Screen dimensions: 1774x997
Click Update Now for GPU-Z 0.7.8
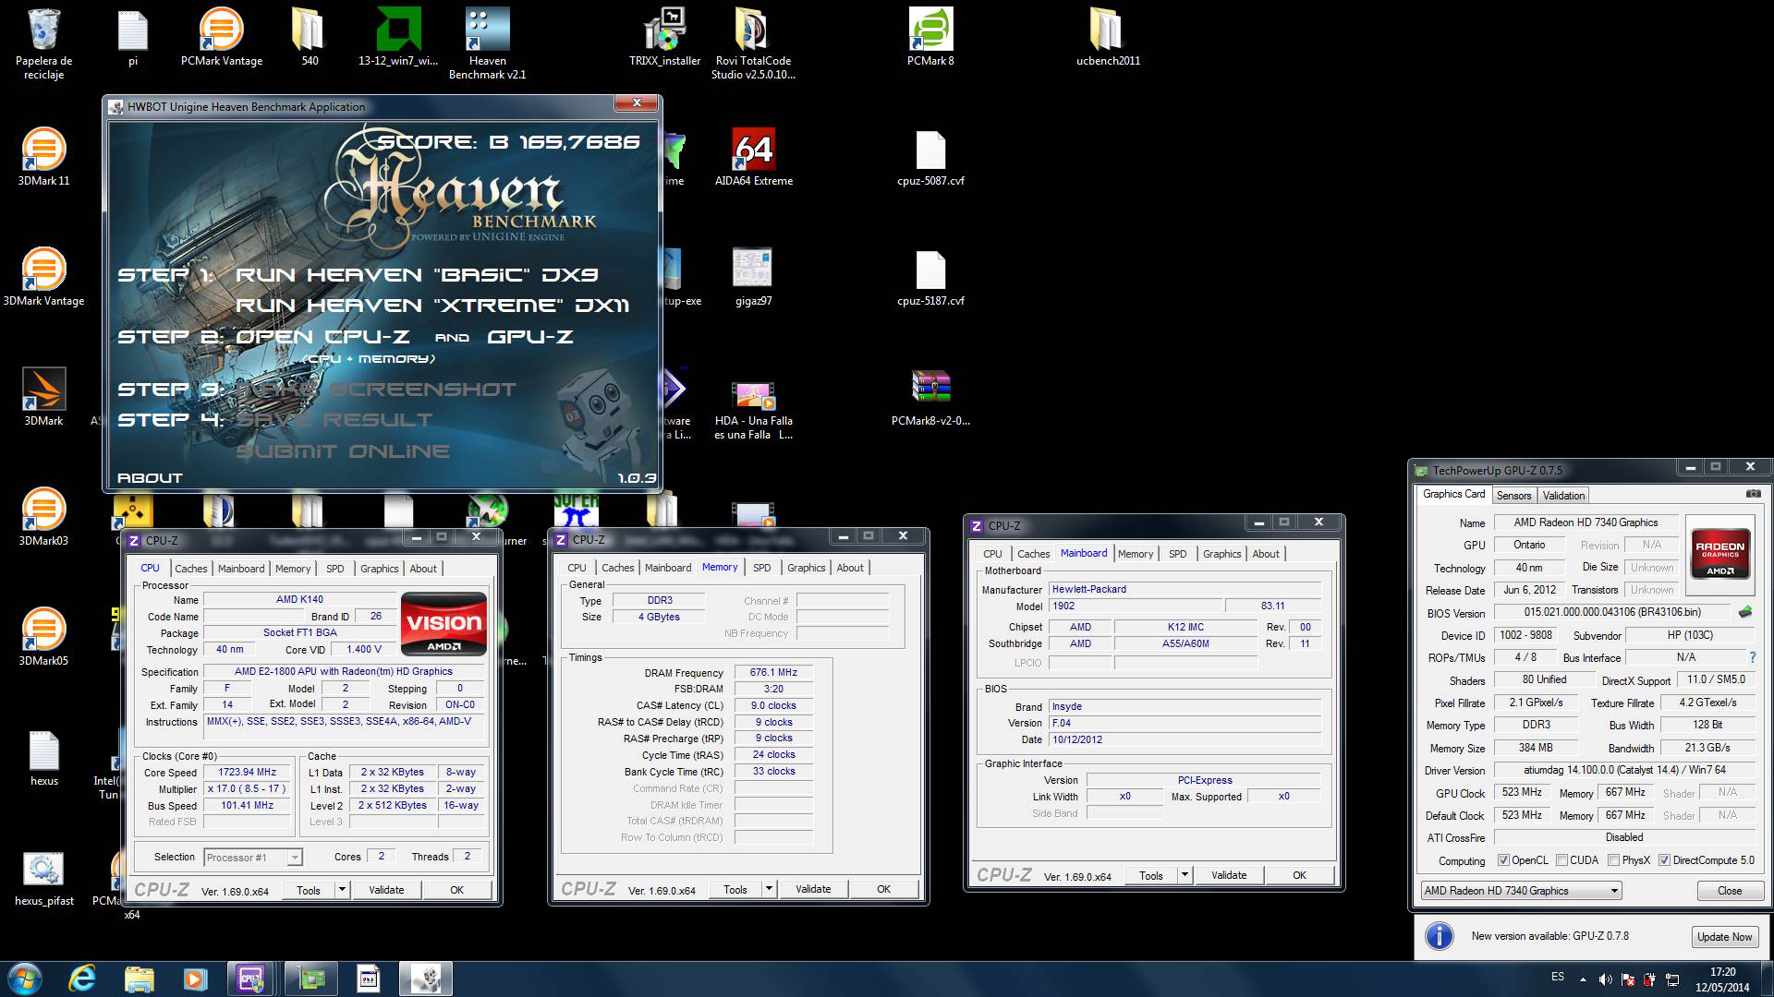pos(1724,936)
